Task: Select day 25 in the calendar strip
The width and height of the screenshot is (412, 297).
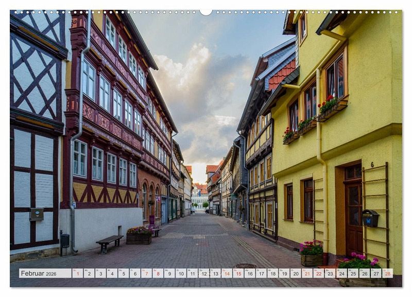Action: point(353,273)
